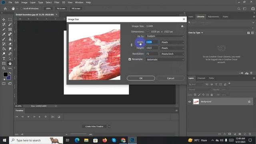Toggle lock image pixels brush icon
This screenshot has width=256, height=144.
pyautogui.click(x=199, y=95)
